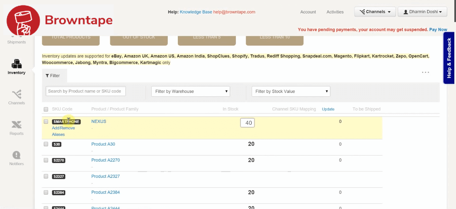Expand the Channels dropdown in header
This screenshot has width=456, height=209.
(x=375, y=12)
